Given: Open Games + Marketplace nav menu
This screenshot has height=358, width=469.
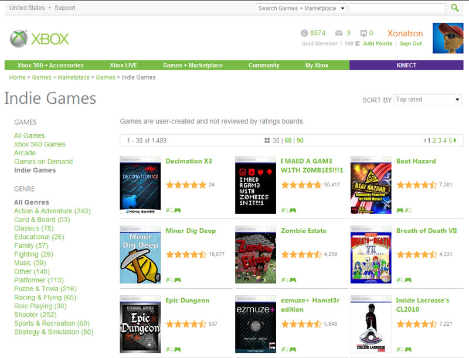Looking at the screenshot, I should (193, 65).
